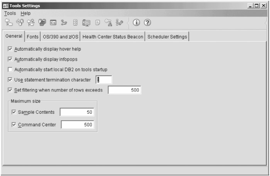Open the Data Warehouse Center icon
Image resolution: width=270 pixels, height=176 pixels.
42,23
